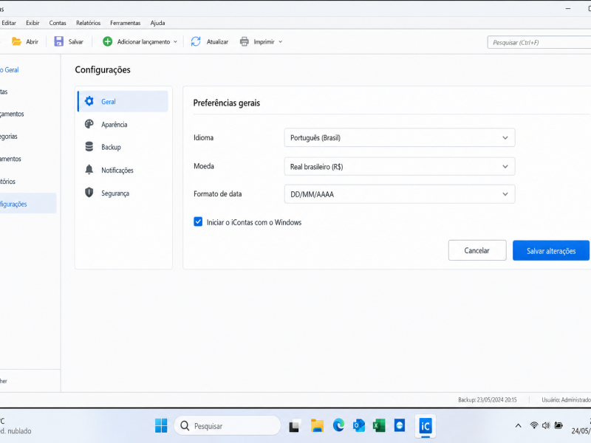Click Usuário: Administrador in status bar
This screenshot has width=591, height=443.
point(566,399)
